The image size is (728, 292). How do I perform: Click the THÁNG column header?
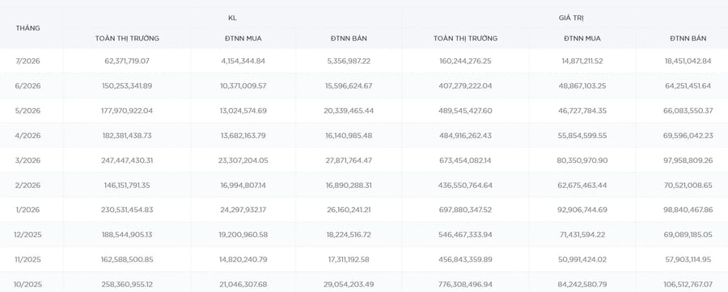pyautogui.click(x=28, y=28)
